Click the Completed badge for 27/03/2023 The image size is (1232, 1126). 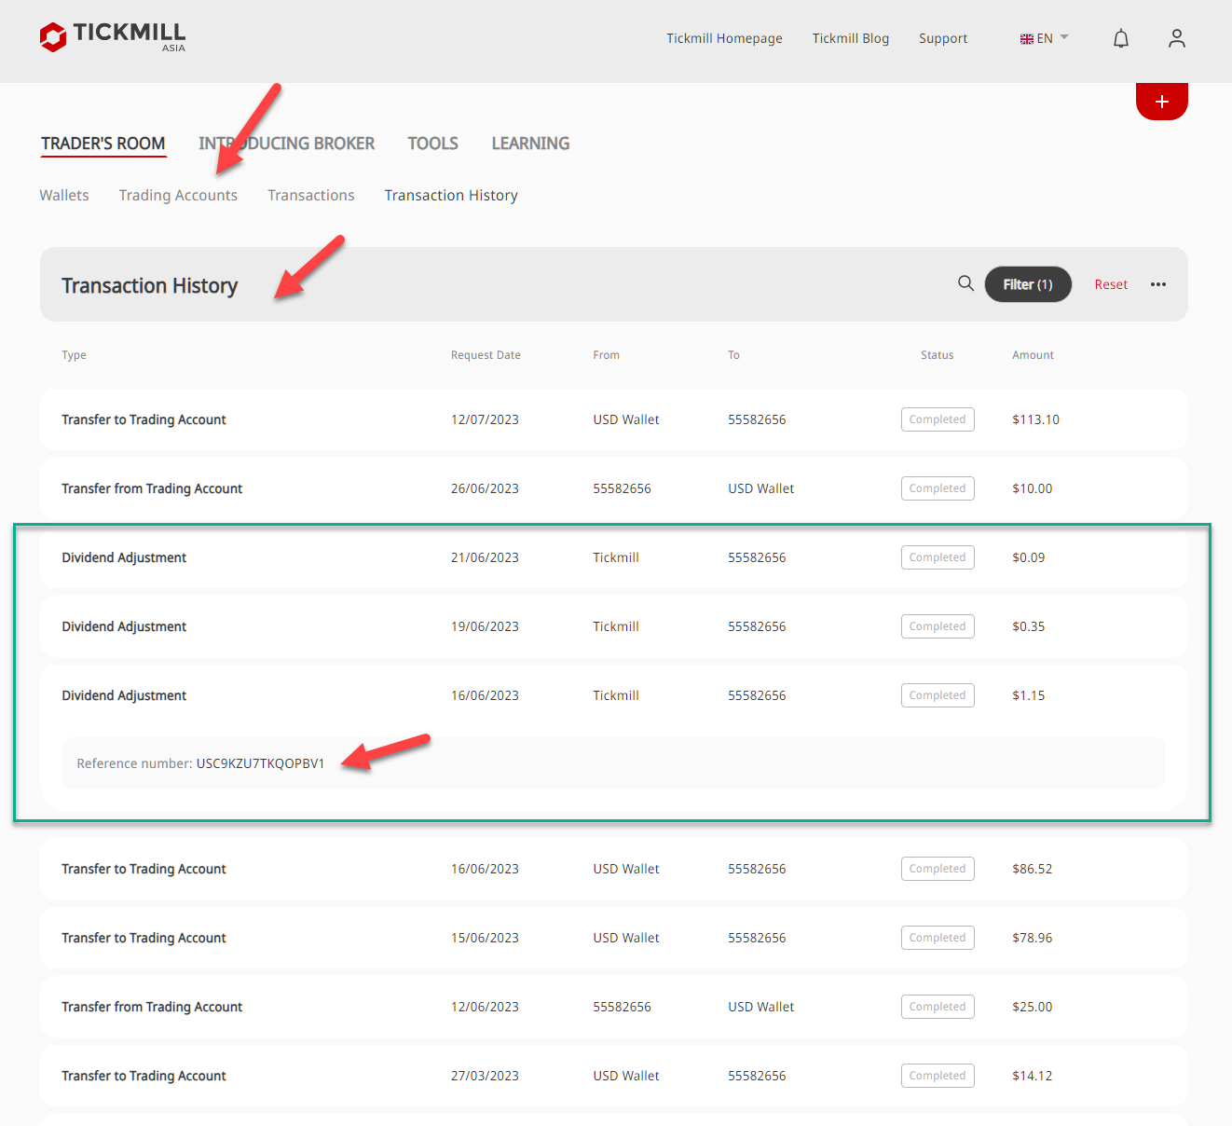point(938,1076)
